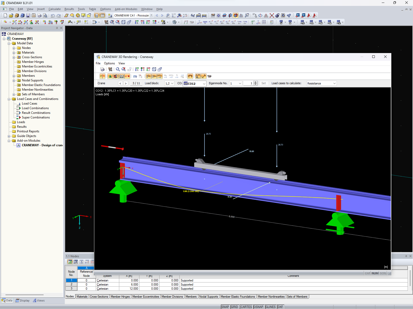Image resolution: width=413 pixels, height=309 pixels.
Task: Open the View menu in 3D Rendering window
Action: pyautogui.click(x=122, y=63)
